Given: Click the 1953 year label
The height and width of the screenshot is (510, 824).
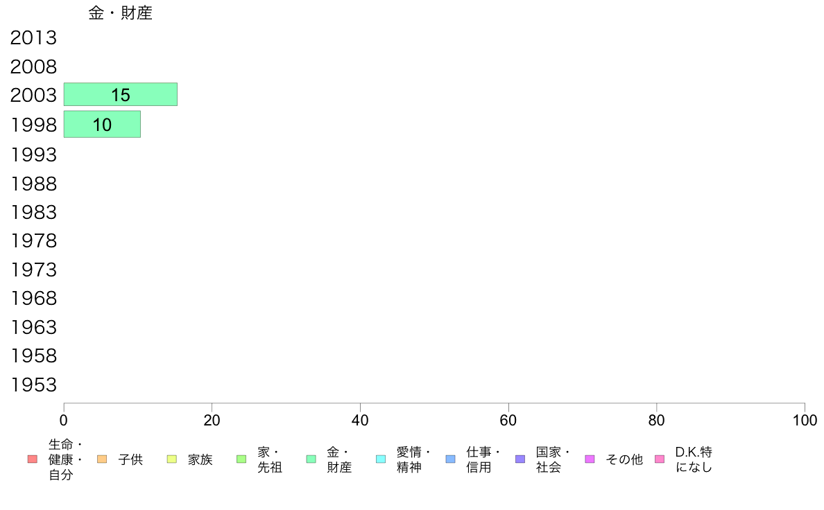Looking at the screenshot, I should point(33,385).
